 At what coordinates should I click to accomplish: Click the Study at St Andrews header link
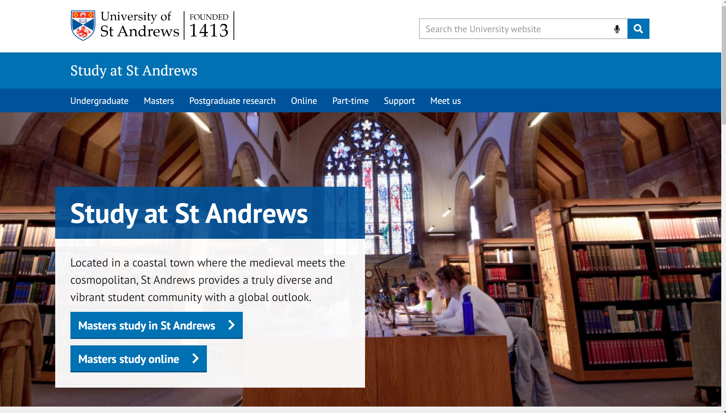tap(134, 71)
